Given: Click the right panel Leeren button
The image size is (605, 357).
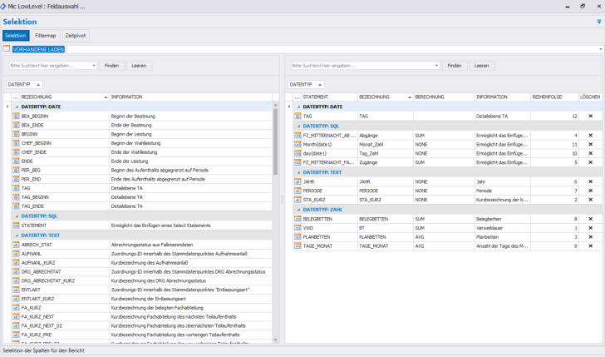Looking at the screenshot, I should (x=481, y=65).
